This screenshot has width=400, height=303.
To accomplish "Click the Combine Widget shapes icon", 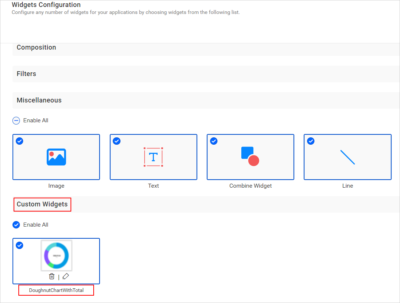I will point(250,156).
